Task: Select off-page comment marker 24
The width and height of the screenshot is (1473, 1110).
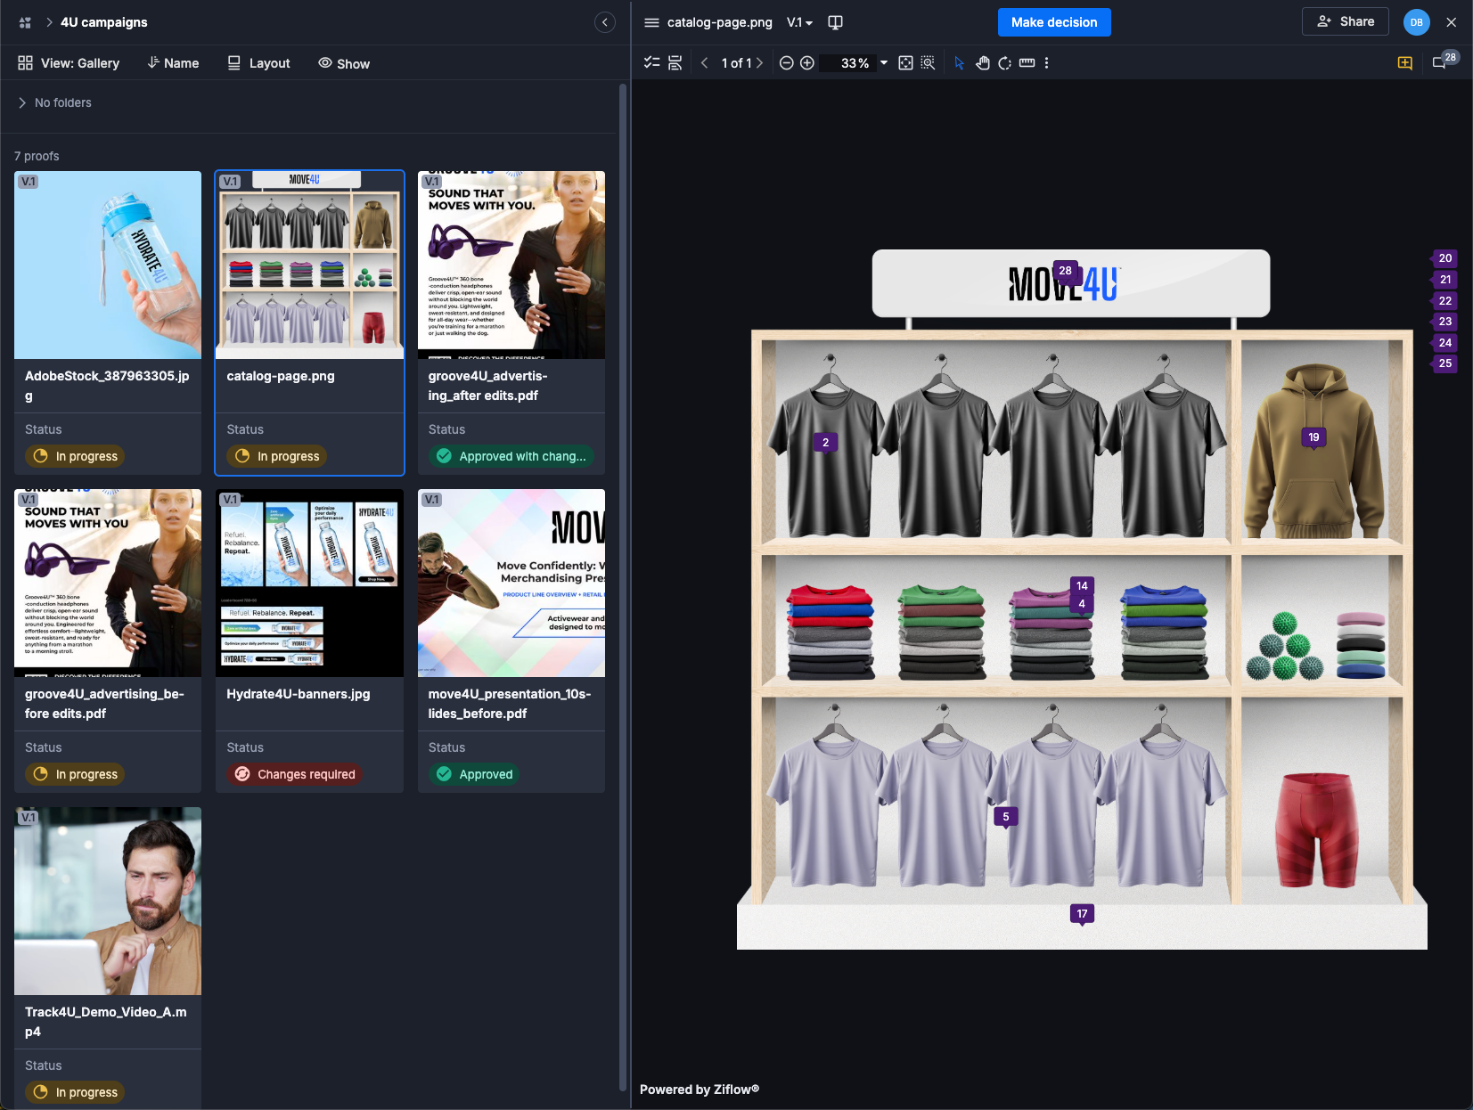Action: [x=1444, y=343]
